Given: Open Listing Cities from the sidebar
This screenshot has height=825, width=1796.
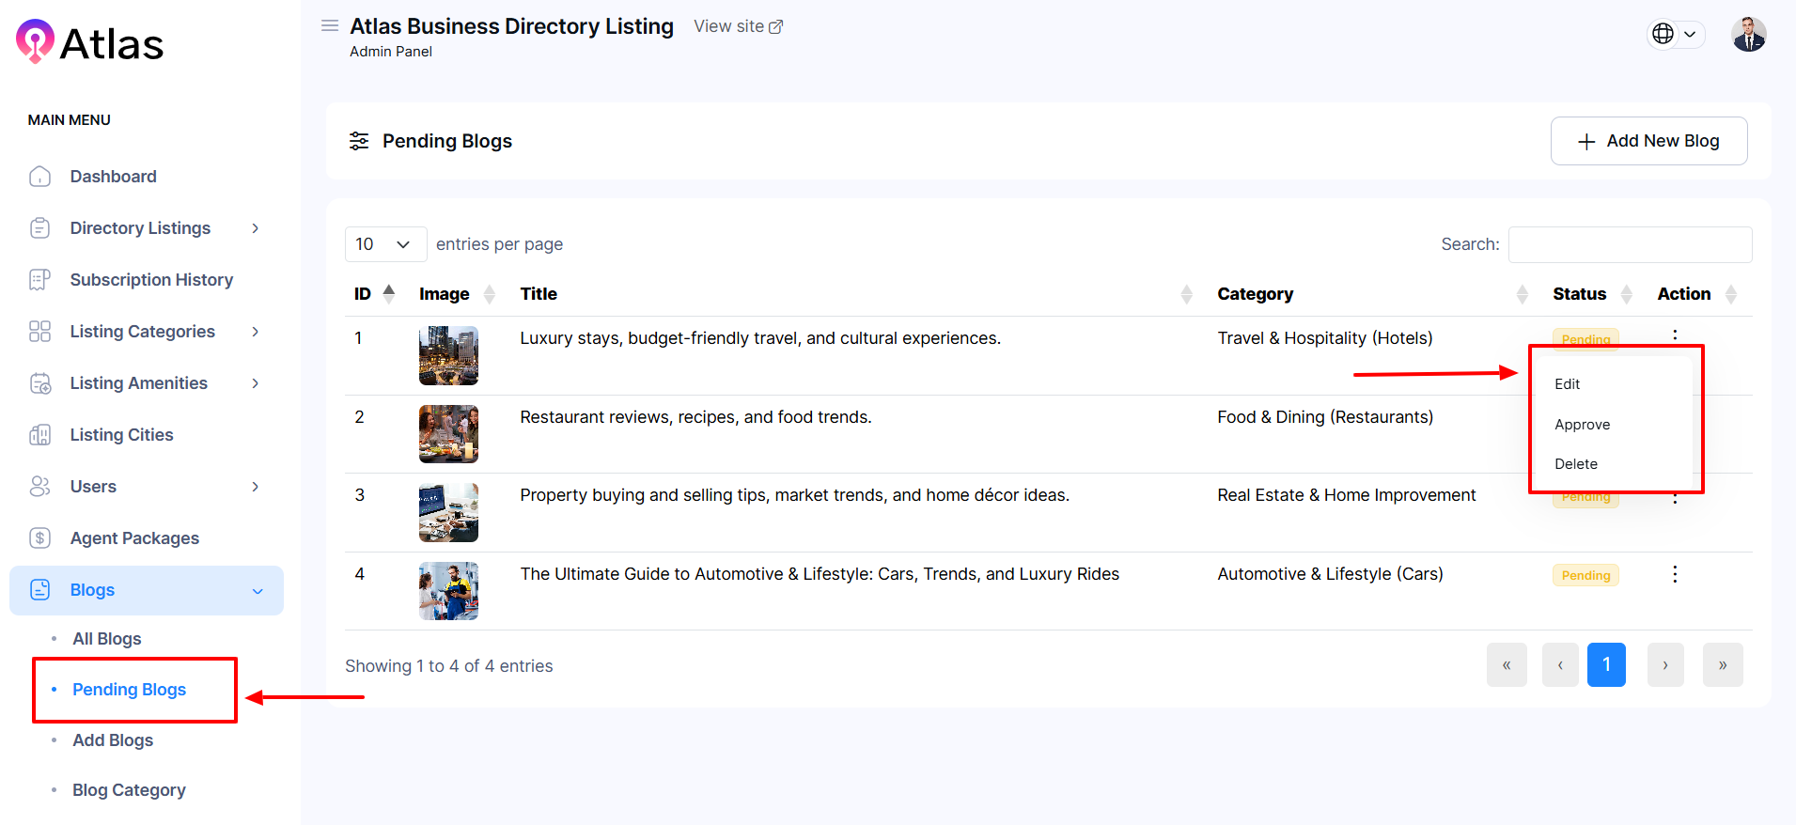Looking at the screenshot, I should (x=121, y=435).
